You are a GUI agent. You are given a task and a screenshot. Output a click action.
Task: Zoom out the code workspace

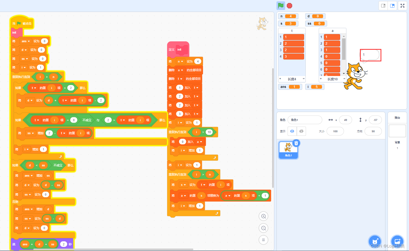point(263,228)
